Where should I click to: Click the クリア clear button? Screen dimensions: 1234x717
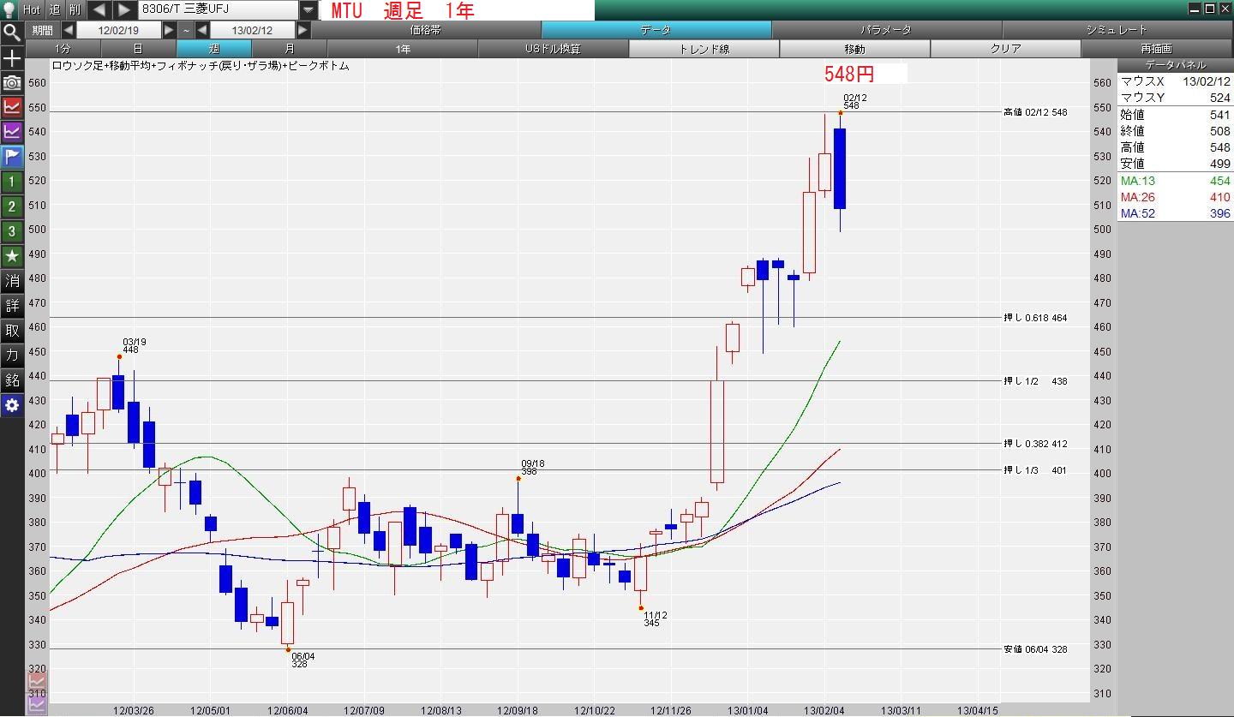point(1006,49)
